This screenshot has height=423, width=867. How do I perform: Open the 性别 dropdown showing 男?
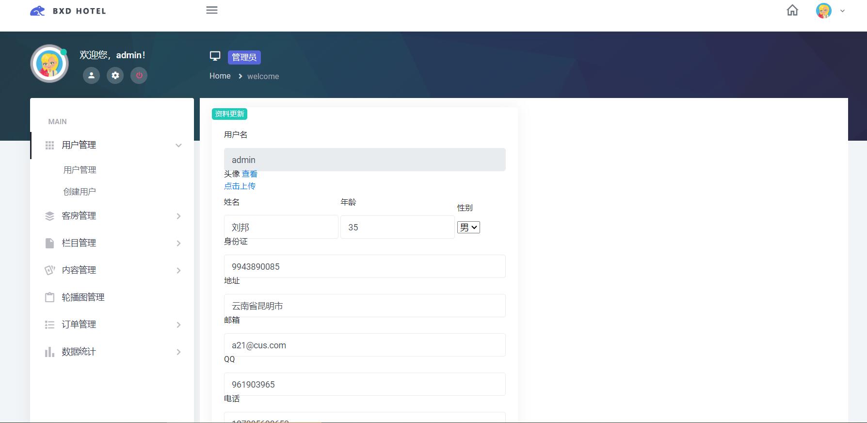coord(468,227)
